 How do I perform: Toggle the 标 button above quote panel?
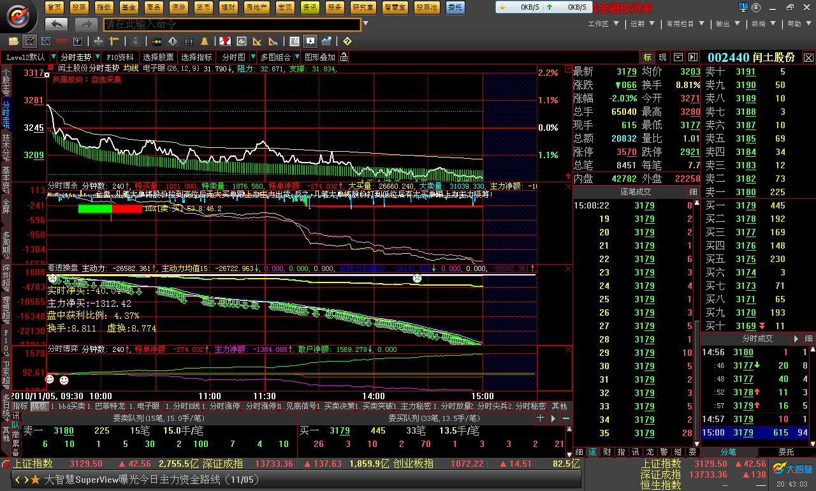pos(647,57)
